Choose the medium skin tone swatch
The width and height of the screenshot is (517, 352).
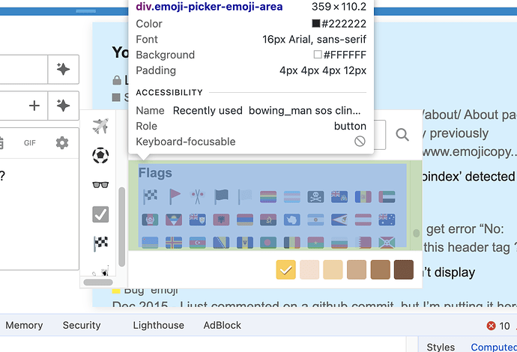point(357,270)
